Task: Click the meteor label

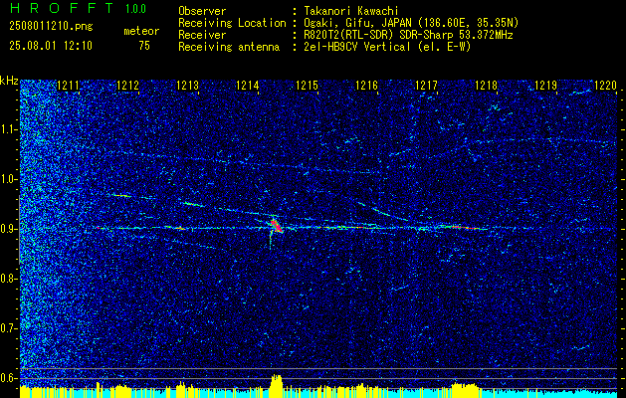Action: [141, 31]
